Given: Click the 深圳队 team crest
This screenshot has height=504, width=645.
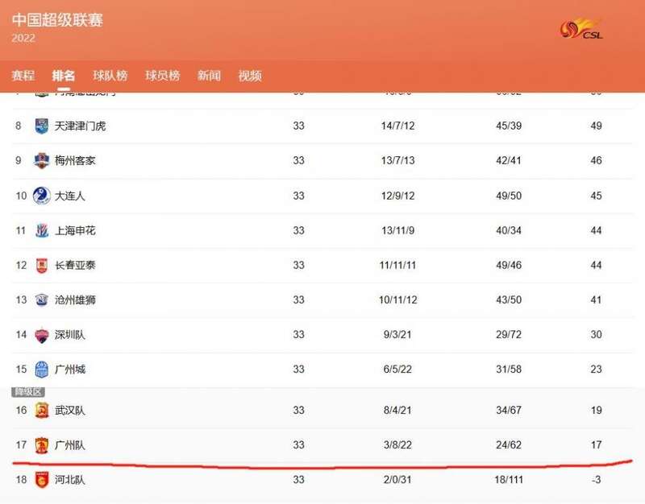Looking at the screenshot, I should 42,335.
